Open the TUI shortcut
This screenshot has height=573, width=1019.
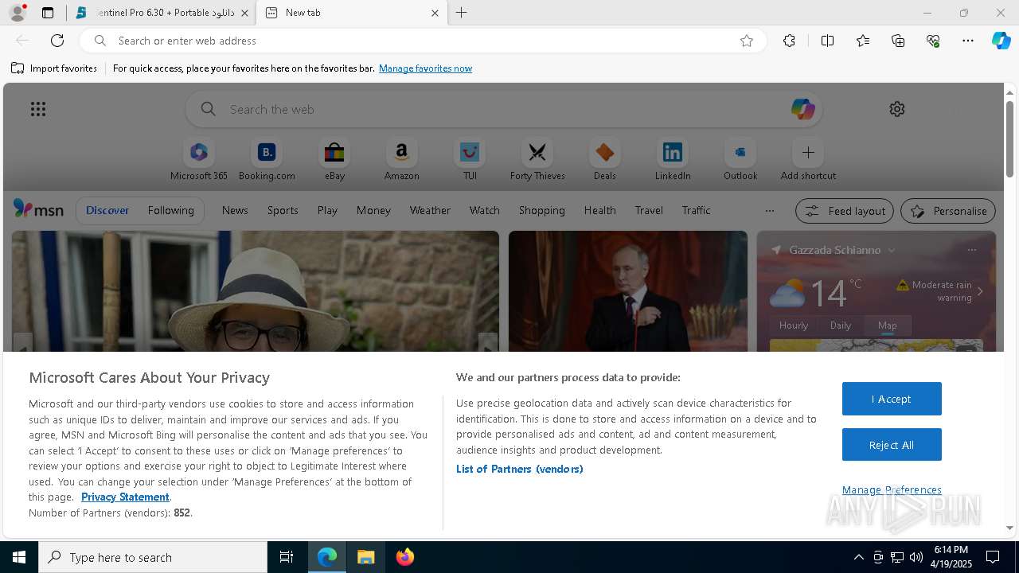pyautogui.click(x=470, y=160)
